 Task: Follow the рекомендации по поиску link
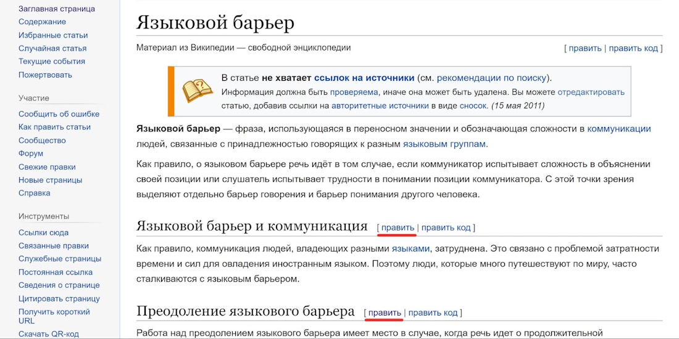pyautogui.click(x=492, y=78)
